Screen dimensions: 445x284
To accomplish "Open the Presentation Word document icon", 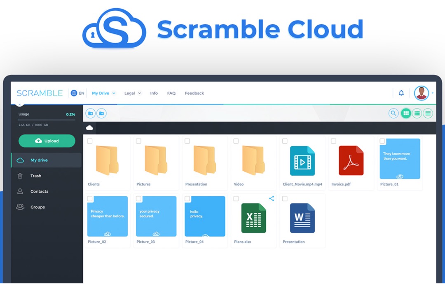I will 302,218.
